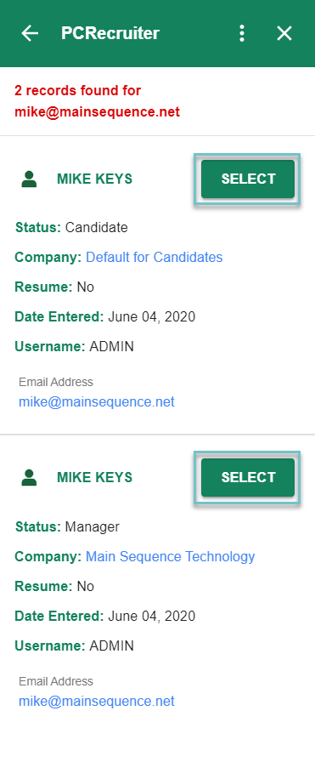Click the Status: Candidate line
This screenshot has width=315, height=762.
[x=71, y=227]
